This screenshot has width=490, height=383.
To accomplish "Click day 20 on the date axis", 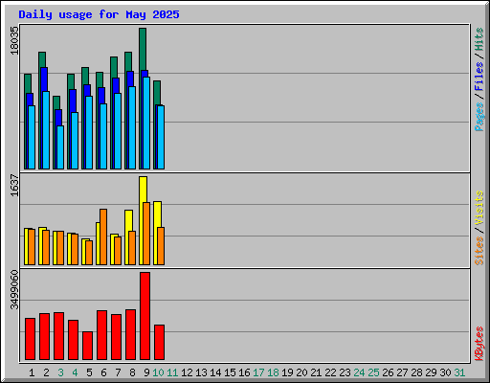I will pos(301,372).
